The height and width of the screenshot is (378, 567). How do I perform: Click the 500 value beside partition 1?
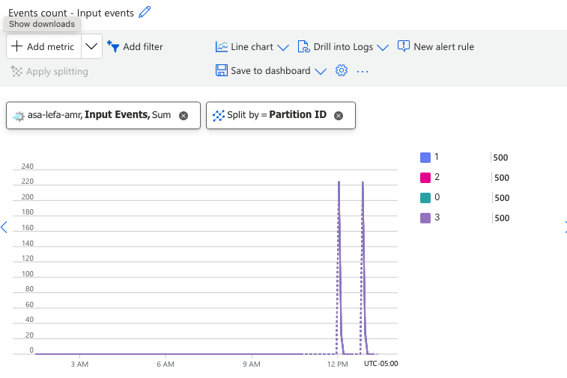pyautogui.click(x=500, y=158)
